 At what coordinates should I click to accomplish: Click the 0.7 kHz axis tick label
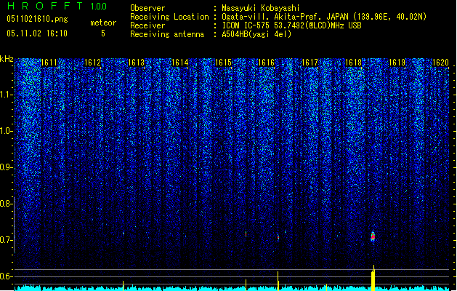coord(7,240)
